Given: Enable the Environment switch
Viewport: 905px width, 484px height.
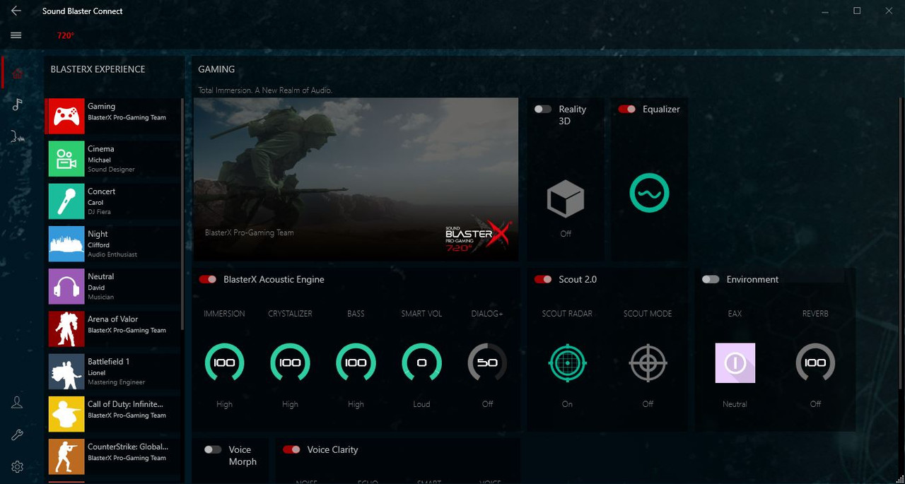Looking at the screenshot, I should click(x=711, y=279).
